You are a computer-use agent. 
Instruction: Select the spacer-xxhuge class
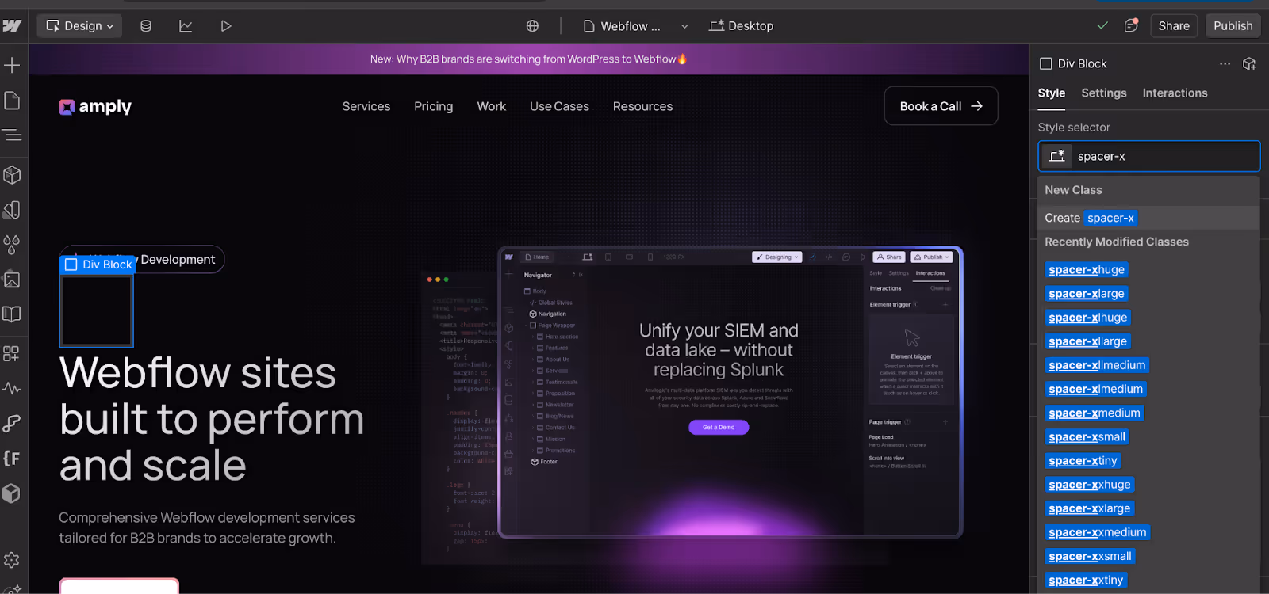pos(1090,485)
